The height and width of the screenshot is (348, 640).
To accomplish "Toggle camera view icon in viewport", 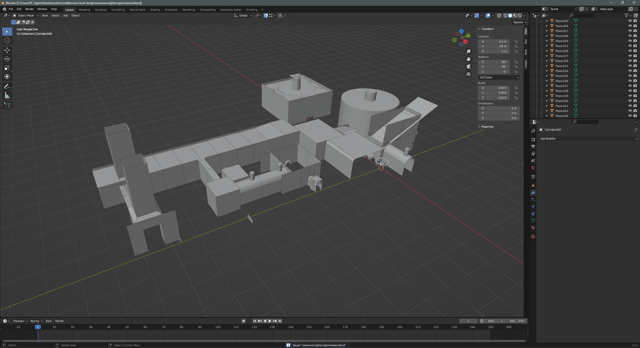I will [468, 66].
